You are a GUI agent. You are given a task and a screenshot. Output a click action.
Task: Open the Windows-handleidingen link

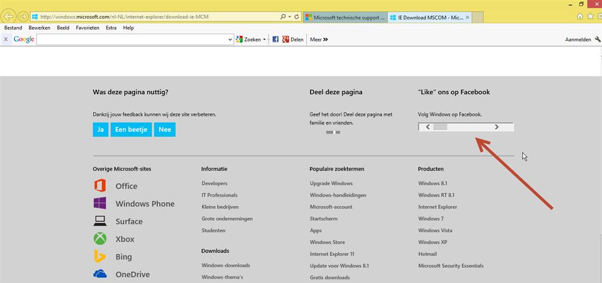pos(338,195)
